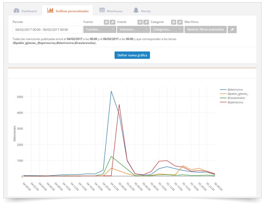The width and height of the screenshot is (265, 203).
Task: Click the eraser icon next to Fuente
Action: coord(112,22)
